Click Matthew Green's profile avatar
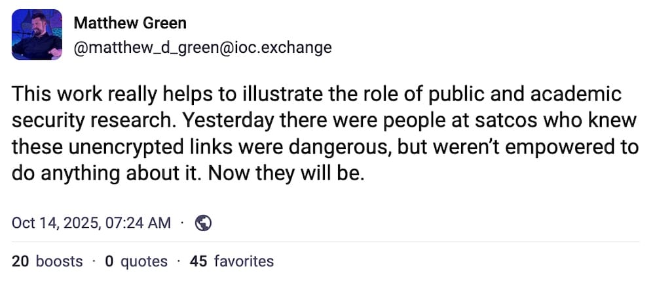Image resolution: width=655 pixels, height=286 pixels. 37,35
